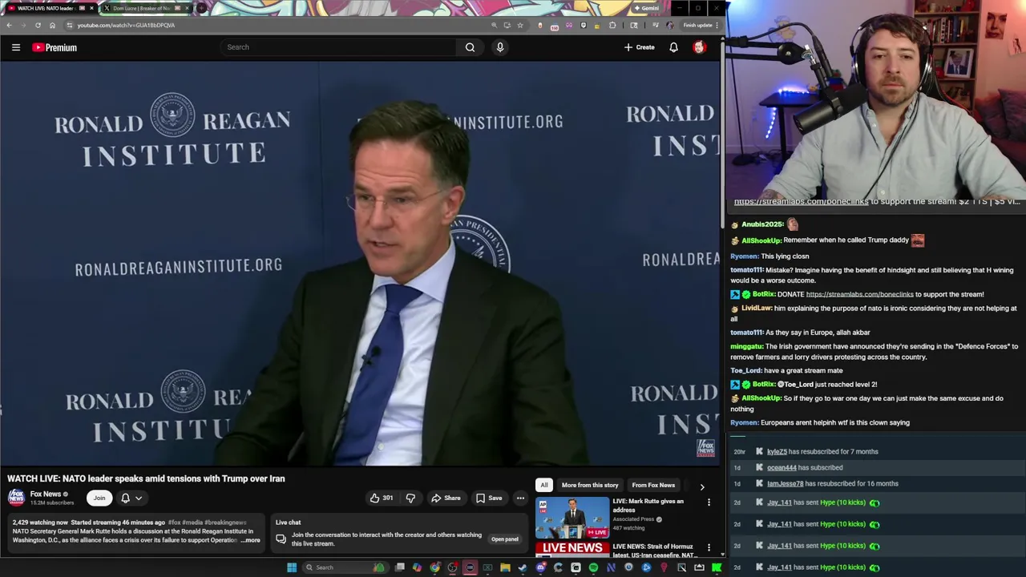
Task: Dislike the NATO leader video
Action: coord(410,498)
